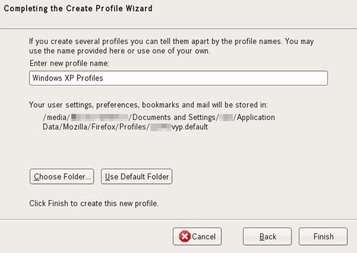This screenshot has height=253, width=357.
Task: Open the Choose Folder dialog
Action: point(62,176)
